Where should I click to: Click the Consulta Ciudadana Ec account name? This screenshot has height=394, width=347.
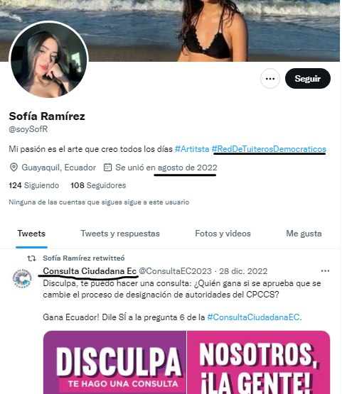90,271
